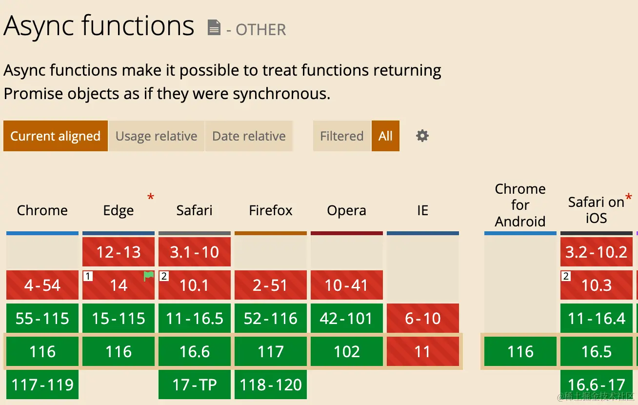Viewport: 638px width, 405px height.
Task: Click the red asterisk next to Edge
Action: pyautogui.click(x=151, y=198)
